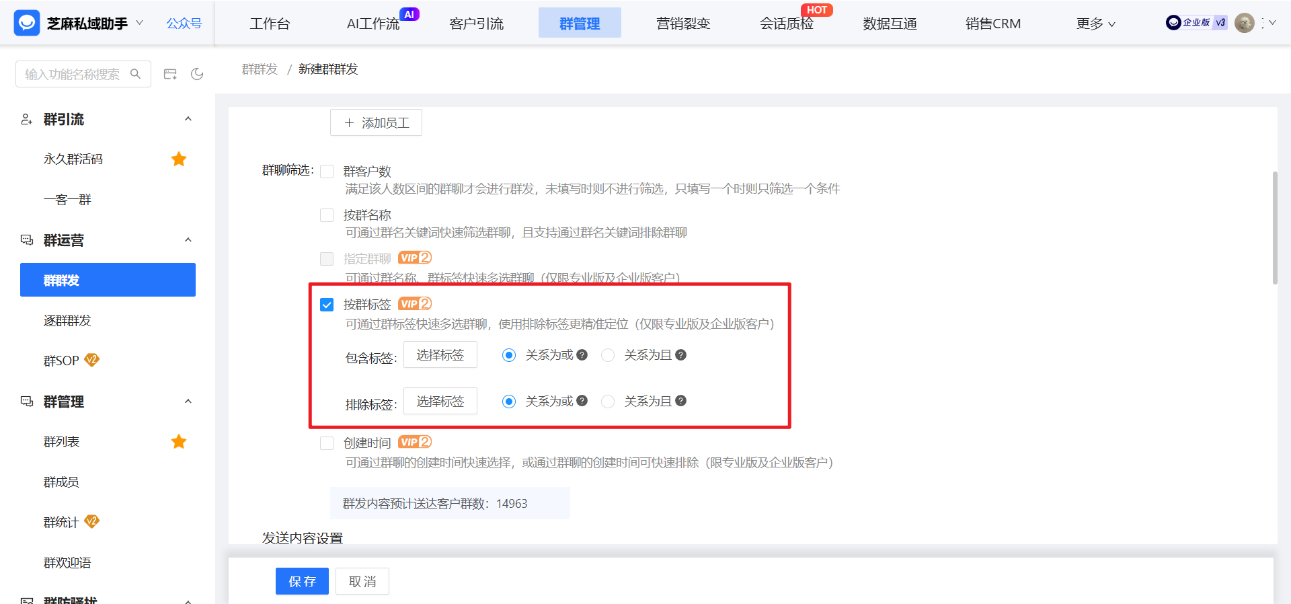Collapse the 群管理 sidebar section
The height and width of the screenshot is (604, 1291).
188,402
